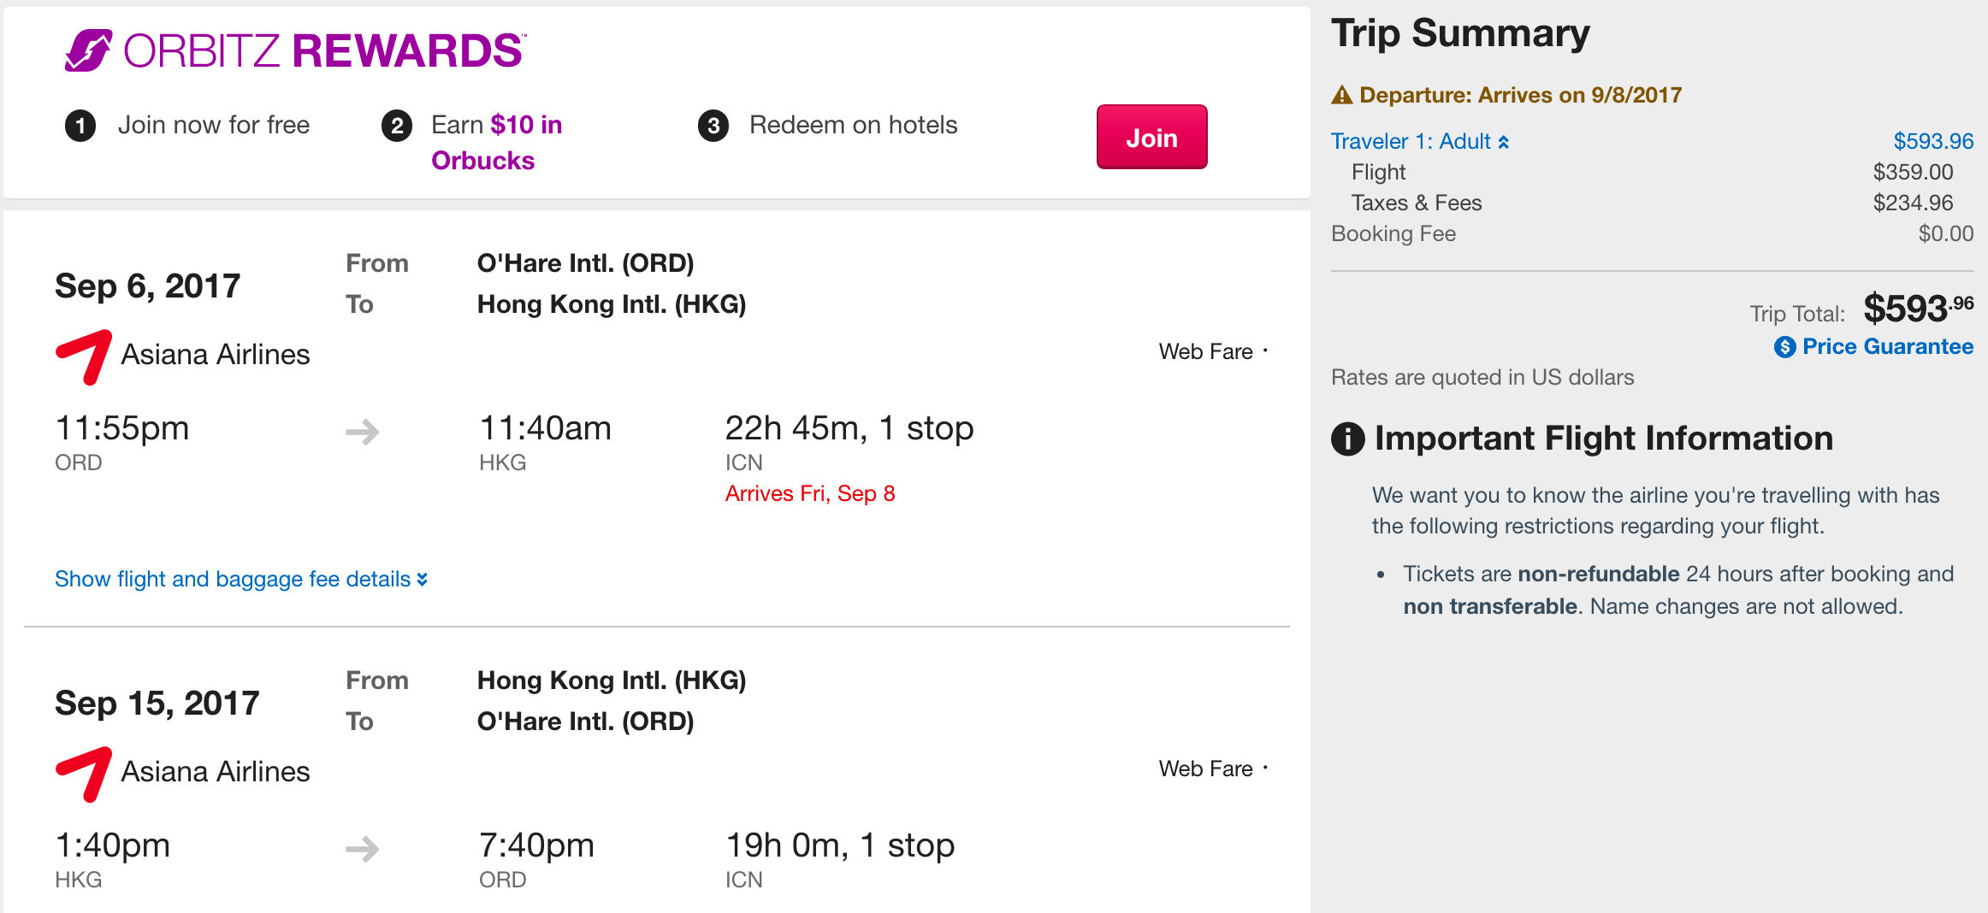Click the Asiana Airlines logo for Sep 6
1988x913 pixels.
(x=84, y=356)
